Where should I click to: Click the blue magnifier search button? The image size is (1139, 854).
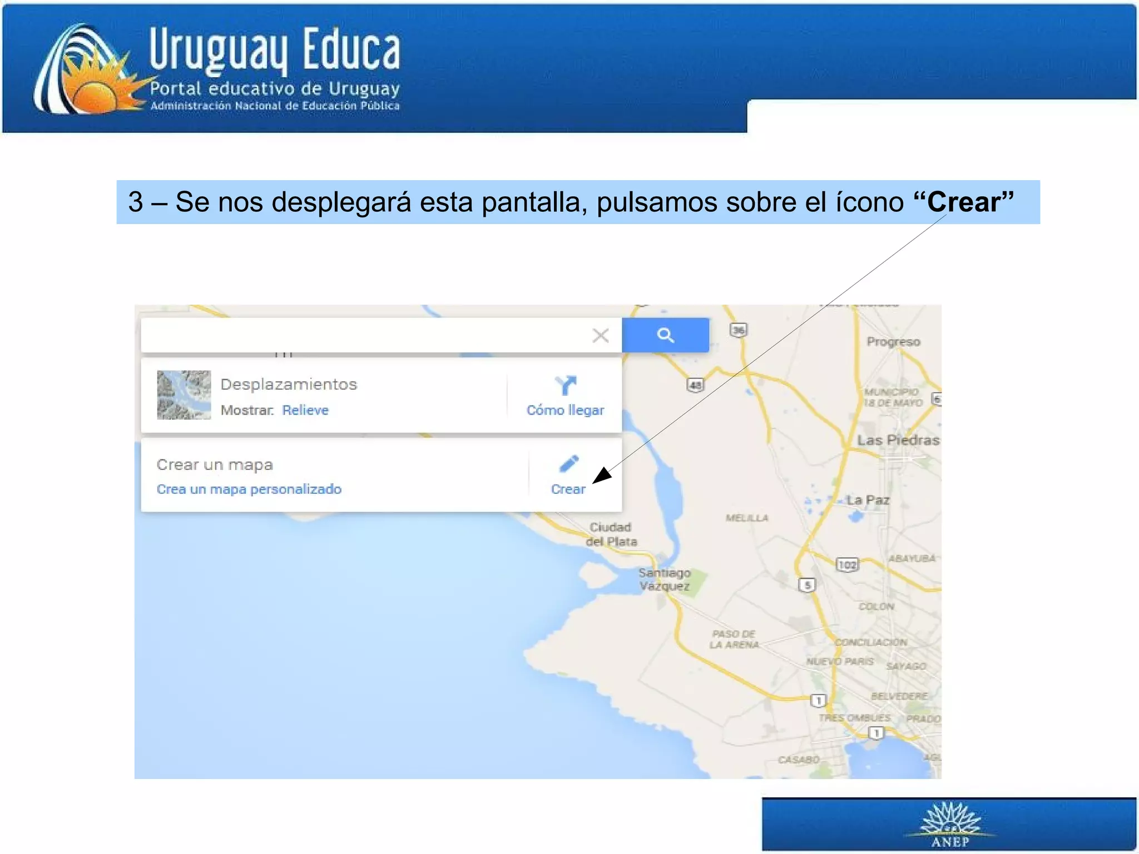click(x=665, y=335)
